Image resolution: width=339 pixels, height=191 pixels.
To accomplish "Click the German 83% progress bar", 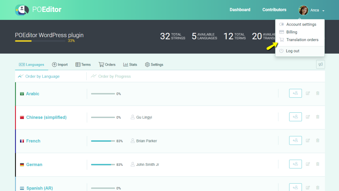I will 103,164.
